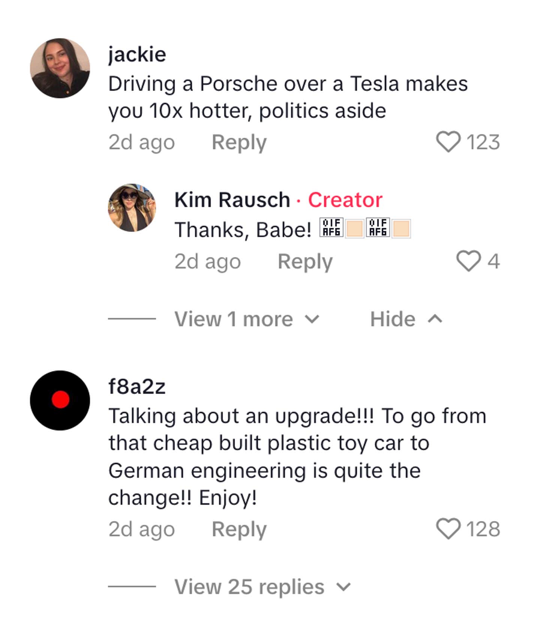The image size is (540, 627).
Task: Reply to jackie's comment
Action: [x=240, y=142]
